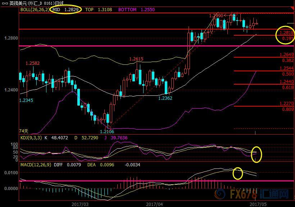Select the D 52.7290 value in KDJ
This screenshot has height=207, width=295.
tap(86, 138)
